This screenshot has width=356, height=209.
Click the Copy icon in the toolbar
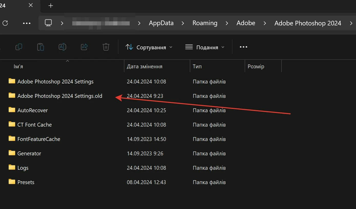tap(19, 47)
